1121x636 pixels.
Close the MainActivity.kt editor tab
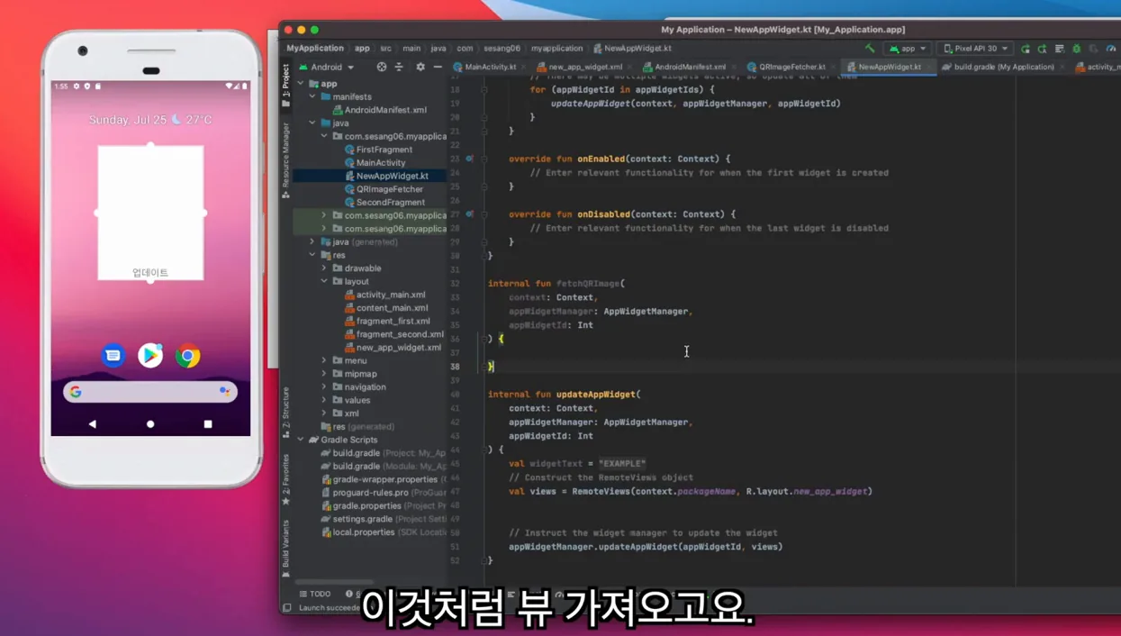525,67
